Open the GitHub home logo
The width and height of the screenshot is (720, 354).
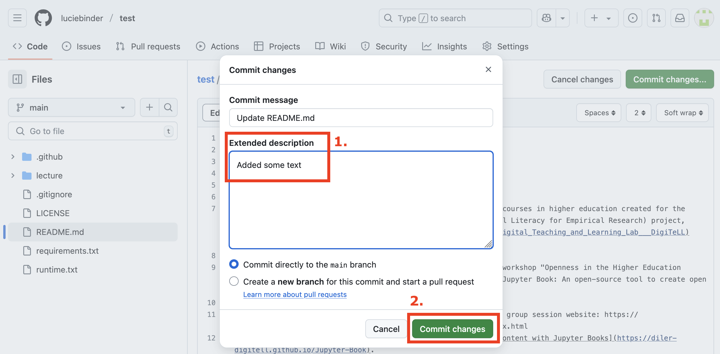click(x=43, y=18)
